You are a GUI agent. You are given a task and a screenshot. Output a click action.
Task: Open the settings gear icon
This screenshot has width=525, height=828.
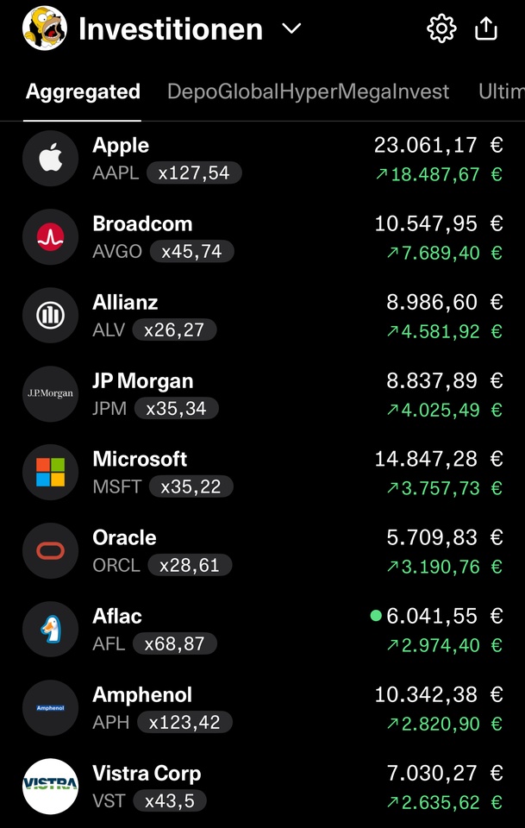[x=441, y=28]
